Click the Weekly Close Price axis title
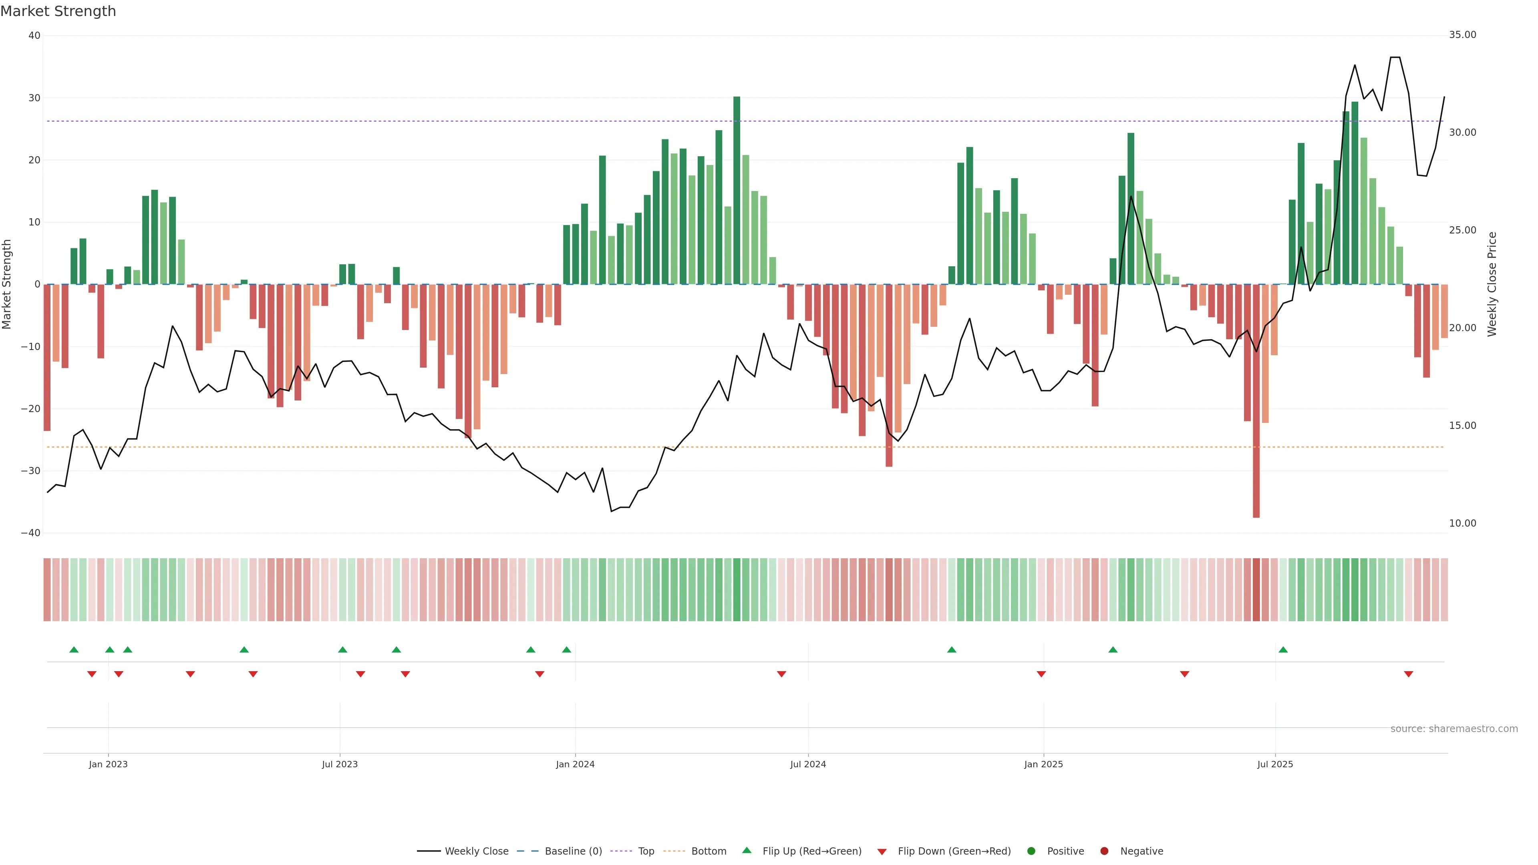Screen dimensions: 1538x865 pos(1492,284)
